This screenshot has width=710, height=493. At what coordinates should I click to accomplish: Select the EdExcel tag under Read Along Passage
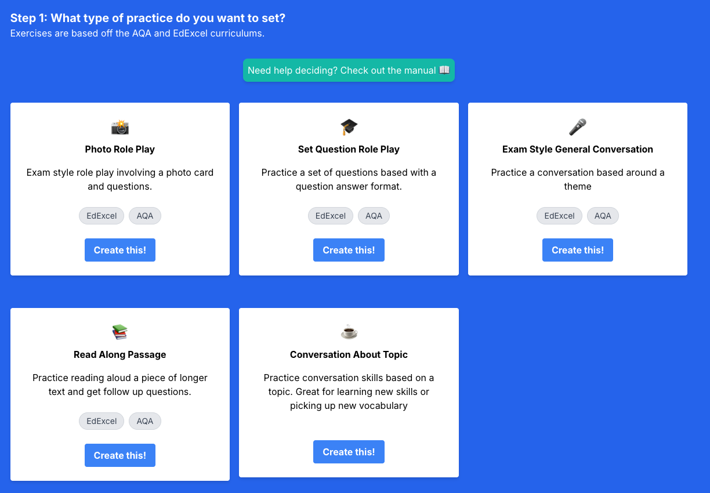pyautogui.click(x=102, y=421)
